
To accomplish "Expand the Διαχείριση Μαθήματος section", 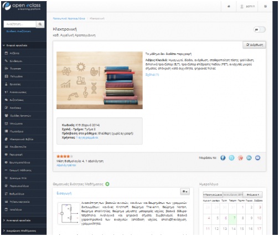I will (24, 231).
